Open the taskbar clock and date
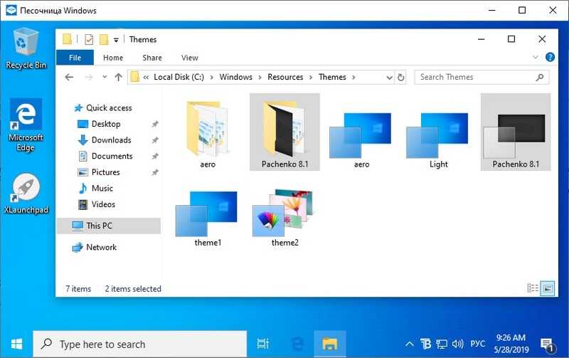The height and width of the screenshot is (358, 569). pyautogui.click(x=511, y=344)
